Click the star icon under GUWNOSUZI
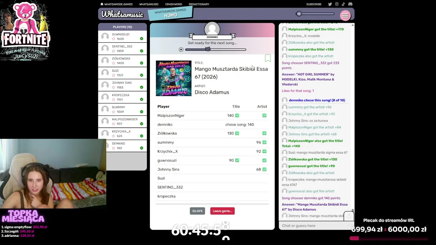Viewport: 436px width, 245px height. click(x=113, y=39)
